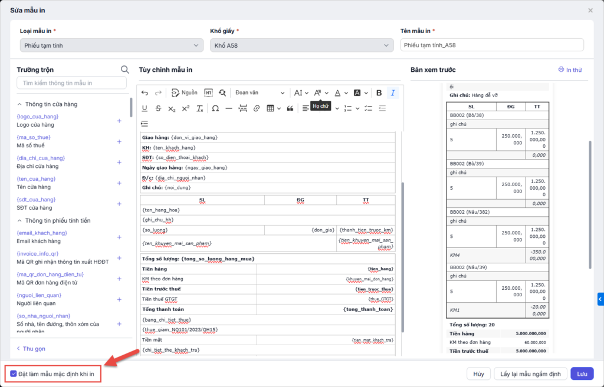The height and width of the screenshot is (387, 604).
Task: Click Lấy lại mẫu ngầm định button
Action: 531,373
